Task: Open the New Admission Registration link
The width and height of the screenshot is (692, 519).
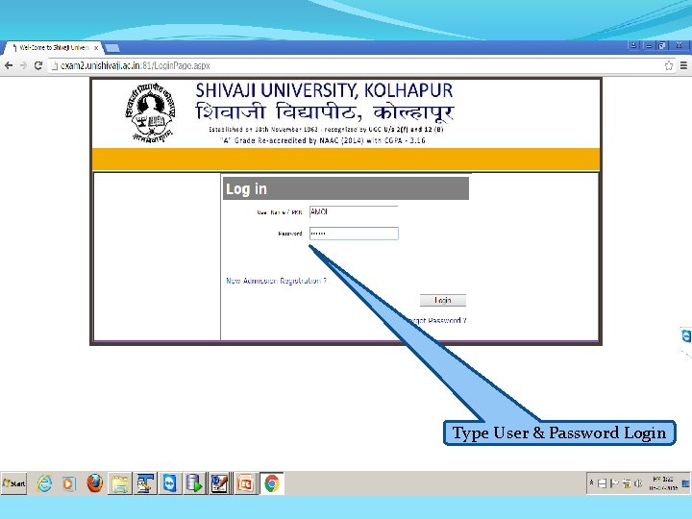Action: (276, 281)
